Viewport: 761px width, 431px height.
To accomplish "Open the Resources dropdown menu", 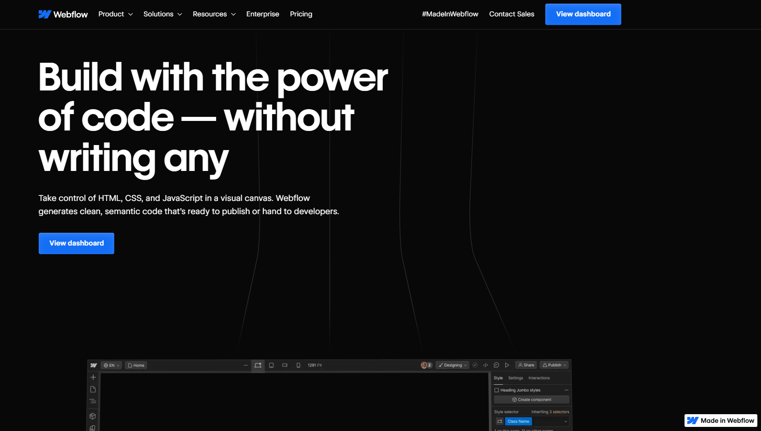I will point(214,14).
